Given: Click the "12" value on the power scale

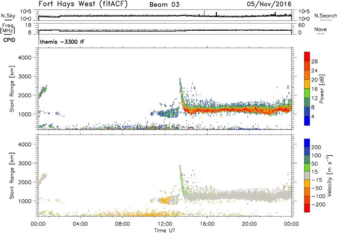Looking at the screenshot, I should 314,98.
